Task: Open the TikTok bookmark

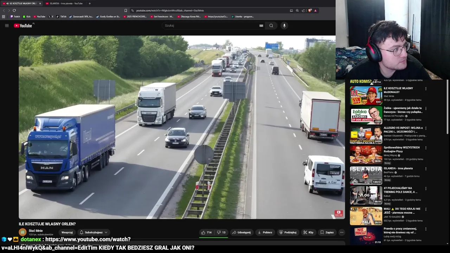Action: coord(62,17)
